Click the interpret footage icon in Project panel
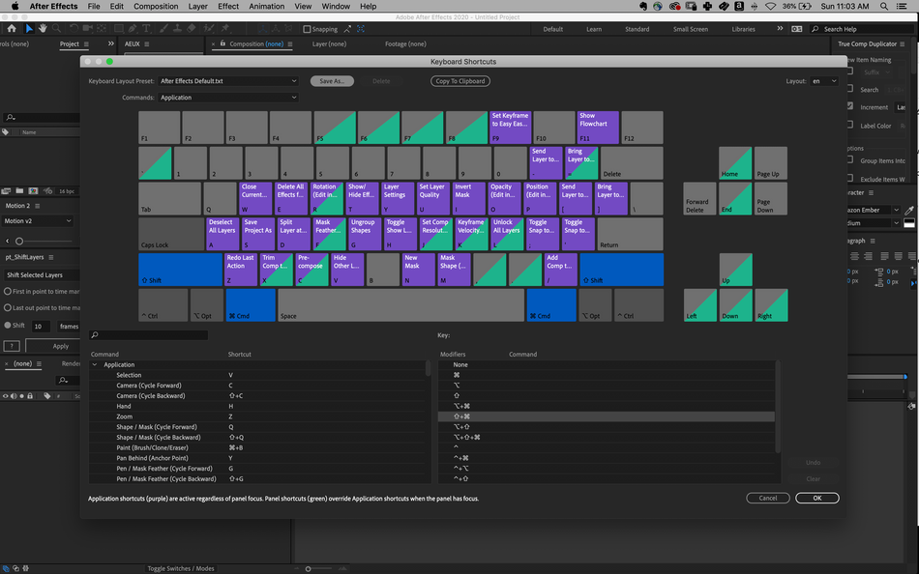 coord(7,191)
